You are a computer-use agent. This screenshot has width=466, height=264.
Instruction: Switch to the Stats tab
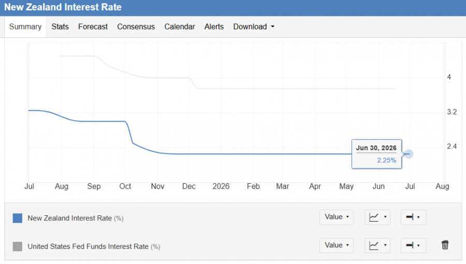(60, 27)
